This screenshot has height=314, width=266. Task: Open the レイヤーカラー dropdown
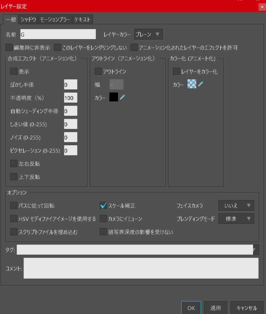point(148,34)
